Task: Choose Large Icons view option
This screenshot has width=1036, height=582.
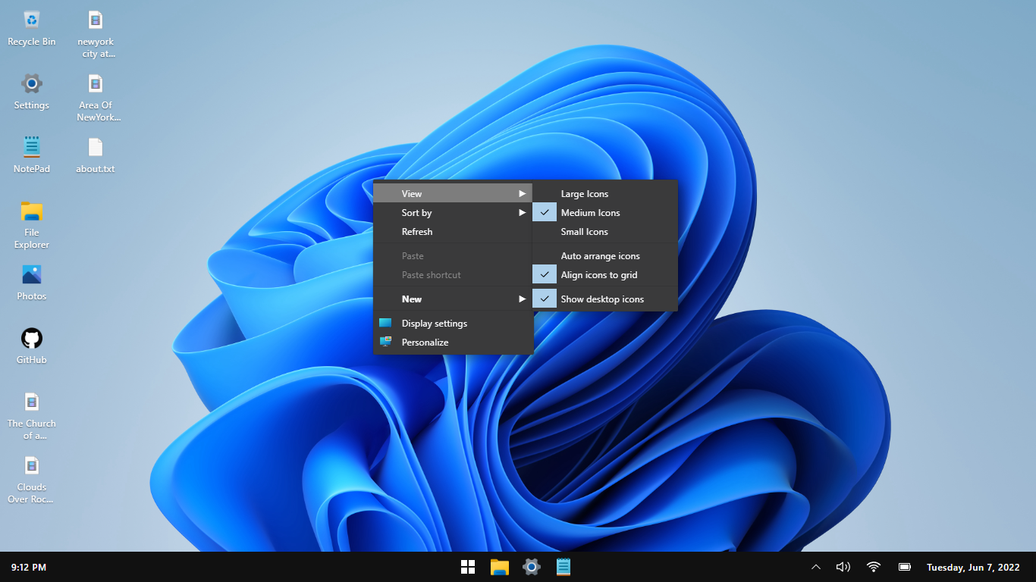Action: (x=584, y=194)
